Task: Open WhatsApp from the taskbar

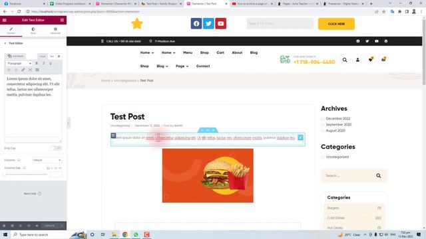Action: click(136, 234)
